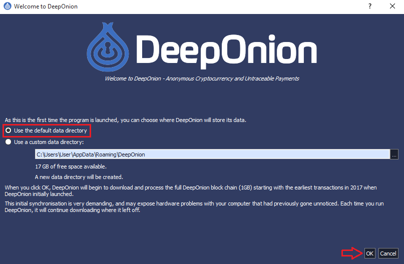This screenshot has width=404, height=264.
Task: Click the DeepOnion title bar app icon
Action: pos(8,6)
